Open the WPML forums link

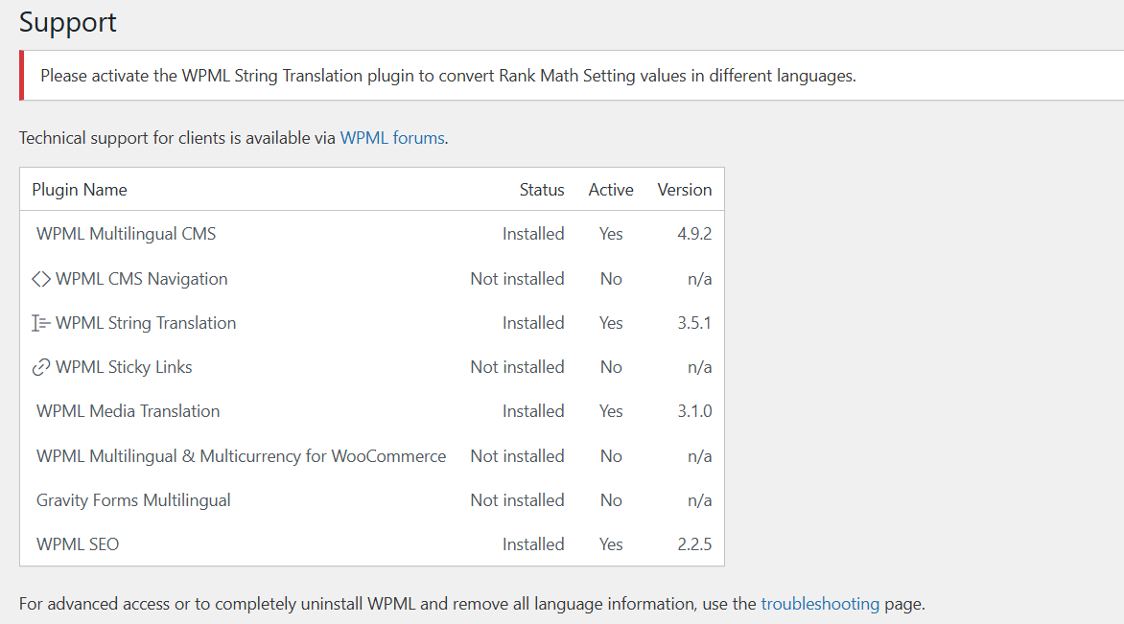[392, 138]
